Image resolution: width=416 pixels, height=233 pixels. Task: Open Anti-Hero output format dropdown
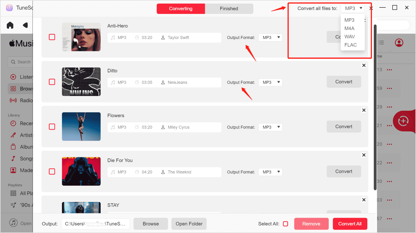coord(270,37)
